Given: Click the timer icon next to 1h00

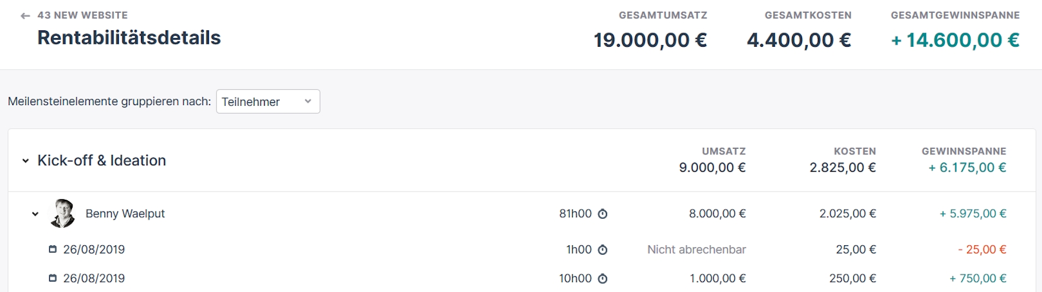Looking at the screenshot, I should click(x=602, y=250).
